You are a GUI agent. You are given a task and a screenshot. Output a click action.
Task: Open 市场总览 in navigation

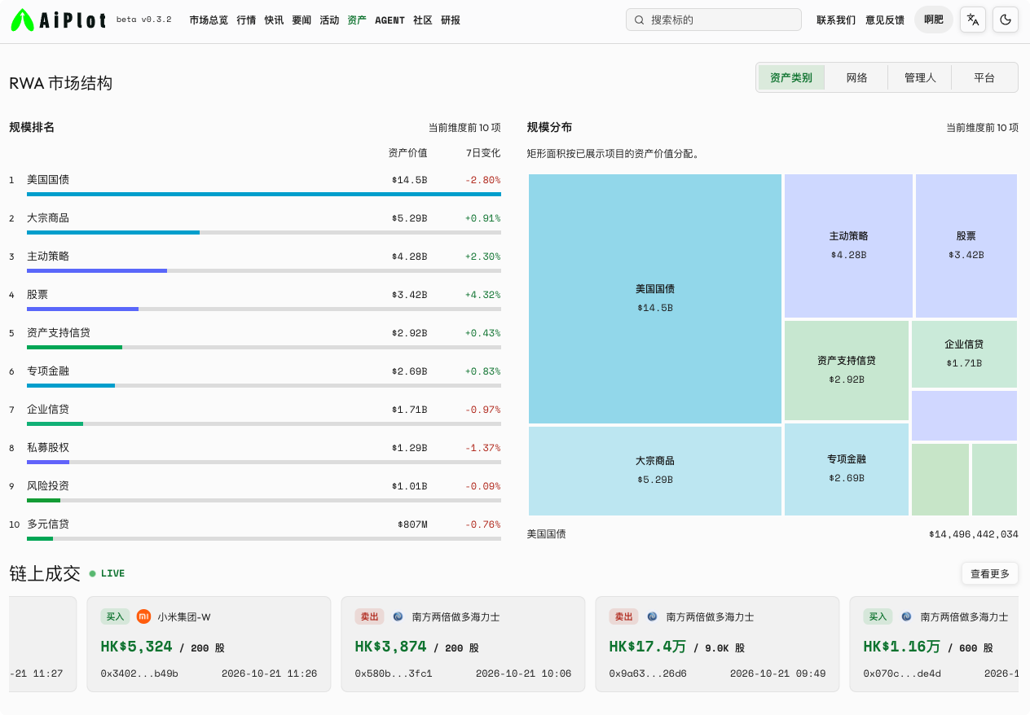click(209, 20)
